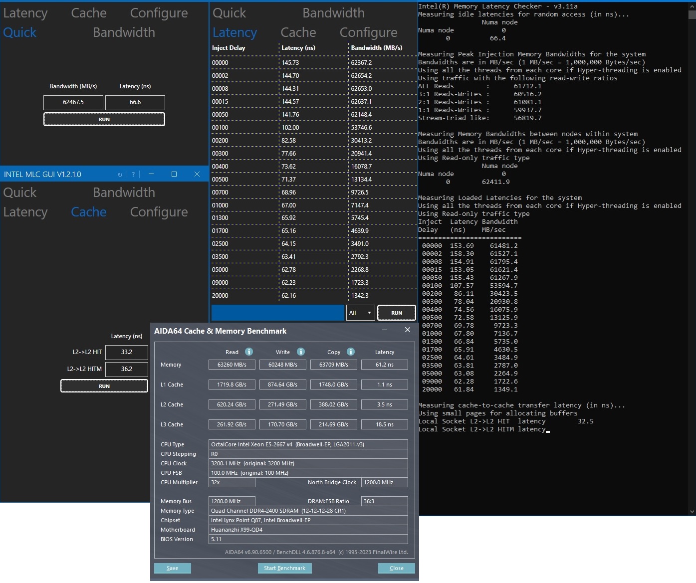Open Bandwidth tab in the L2->L2 HIT window
696x583 pixels.
click(x=124, y=193)
